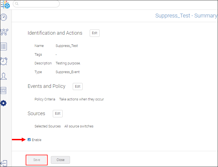Open the list view icon in sidebar
Image resolution: width=218 pixels, height=167 pixels.
4,46
